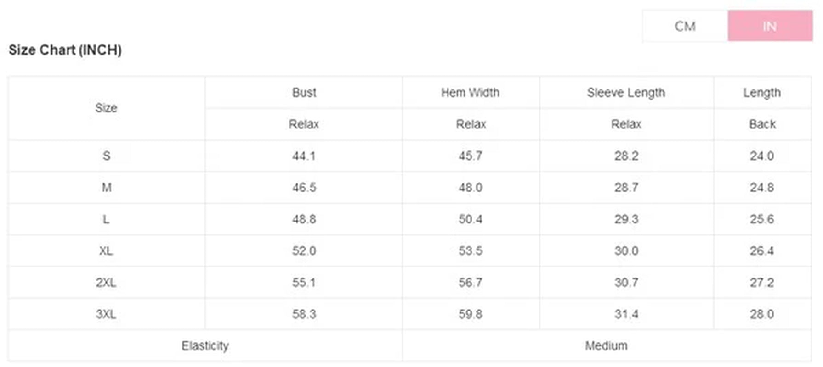Select the XL size row label
The image size is (823, 367).
106,251
